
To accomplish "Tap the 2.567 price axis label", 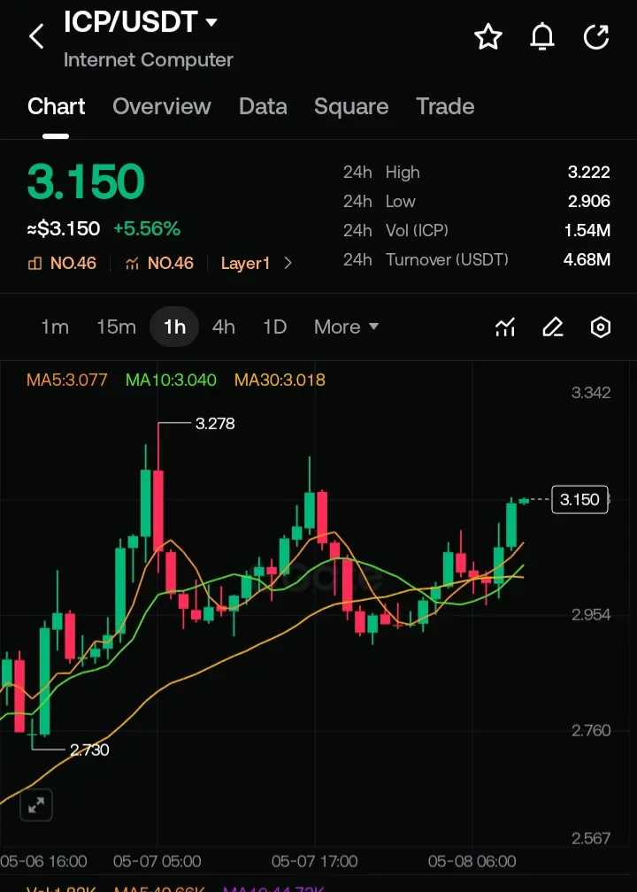I will tap(591, 839).
